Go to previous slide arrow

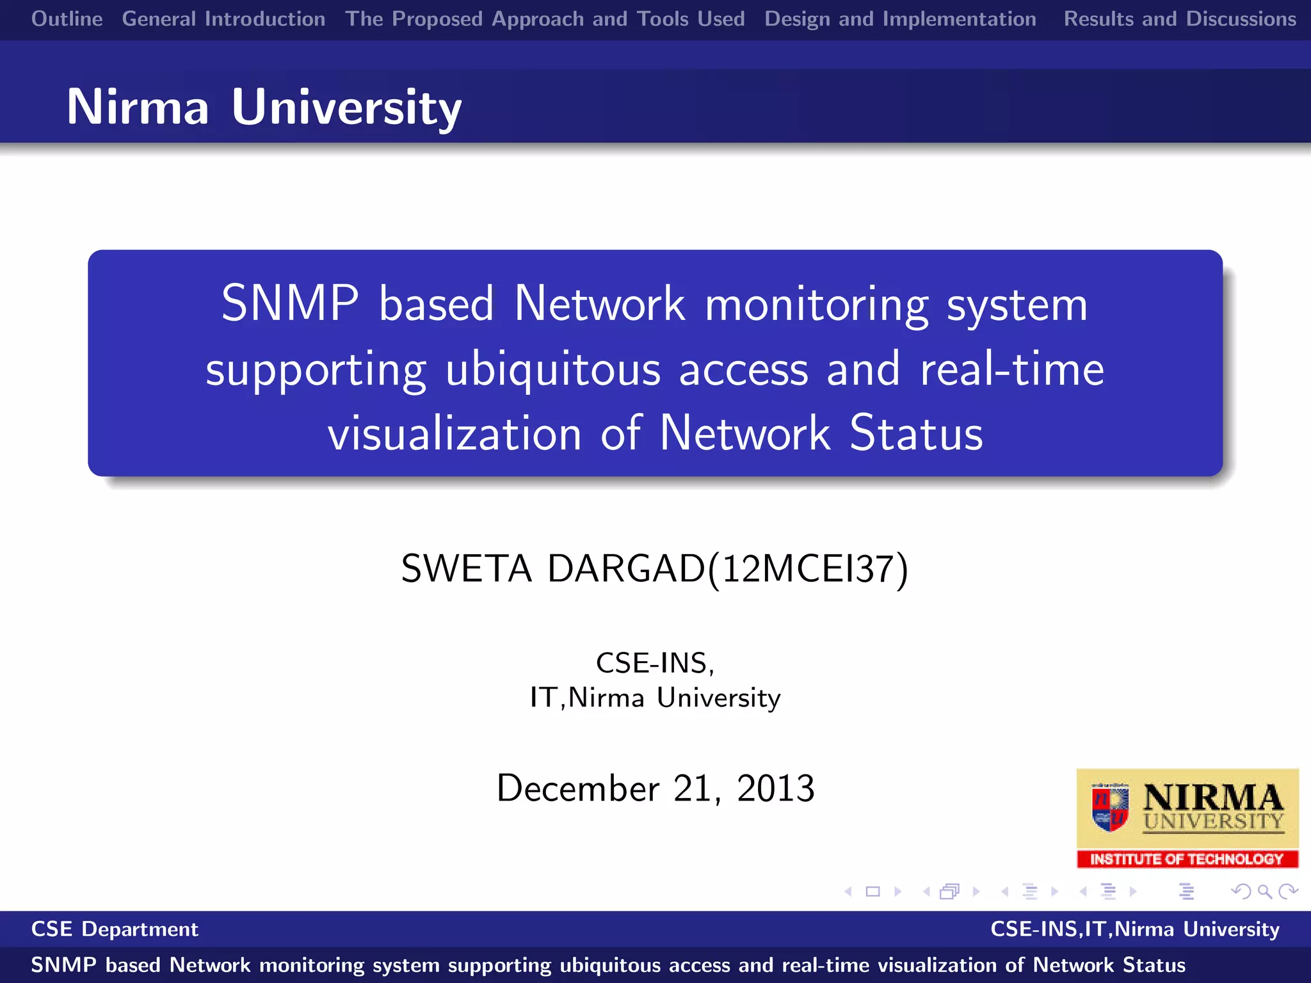tap(848, 891)
